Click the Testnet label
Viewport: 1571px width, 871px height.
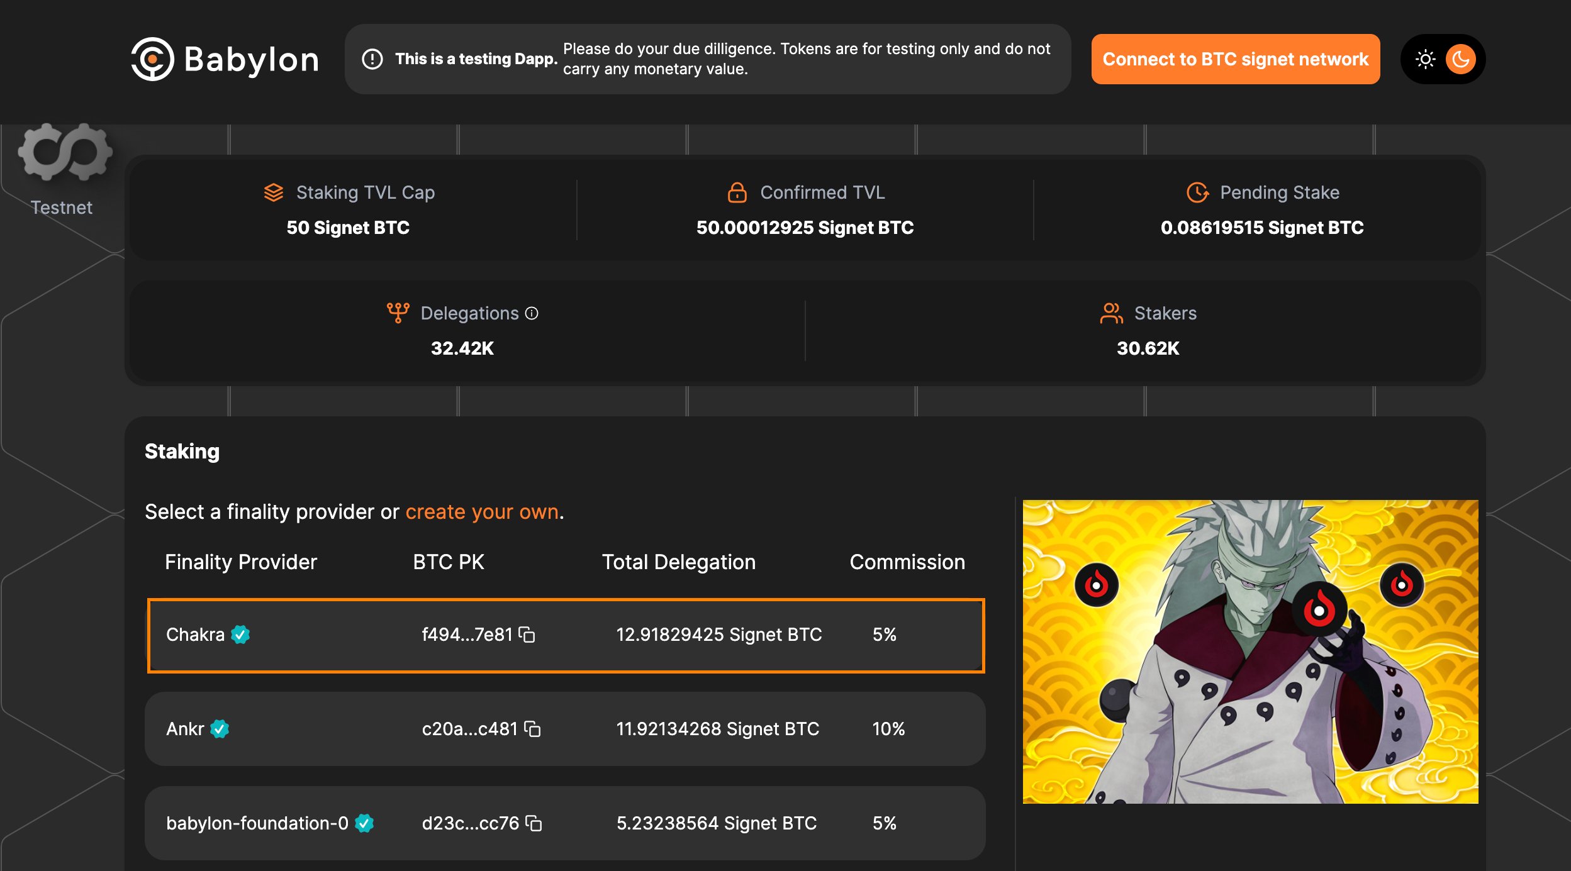(x=62, y=208)
